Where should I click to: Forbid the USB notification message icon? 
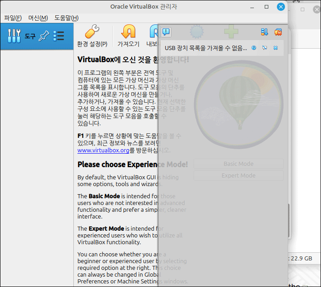265,48
